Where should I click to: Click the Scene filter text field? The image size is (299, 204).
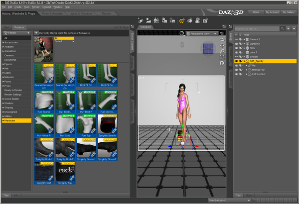point(257,28)
